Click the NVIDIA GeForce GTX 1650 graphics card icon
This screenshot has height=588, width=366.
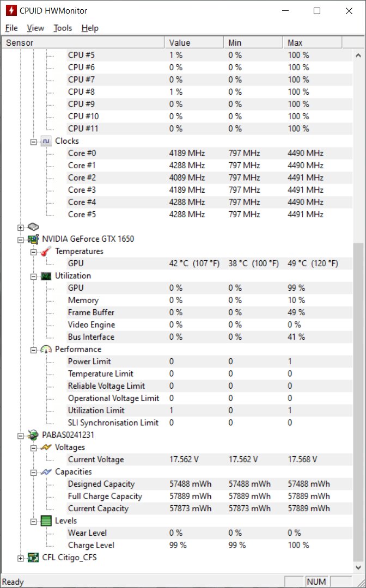pyautogui.click(x=33, y=239)
